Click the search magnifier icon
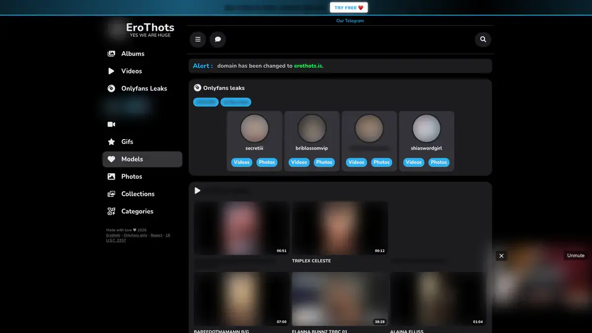Image resolution: width=592 pixels, height=333 pixels. [483, 39]
